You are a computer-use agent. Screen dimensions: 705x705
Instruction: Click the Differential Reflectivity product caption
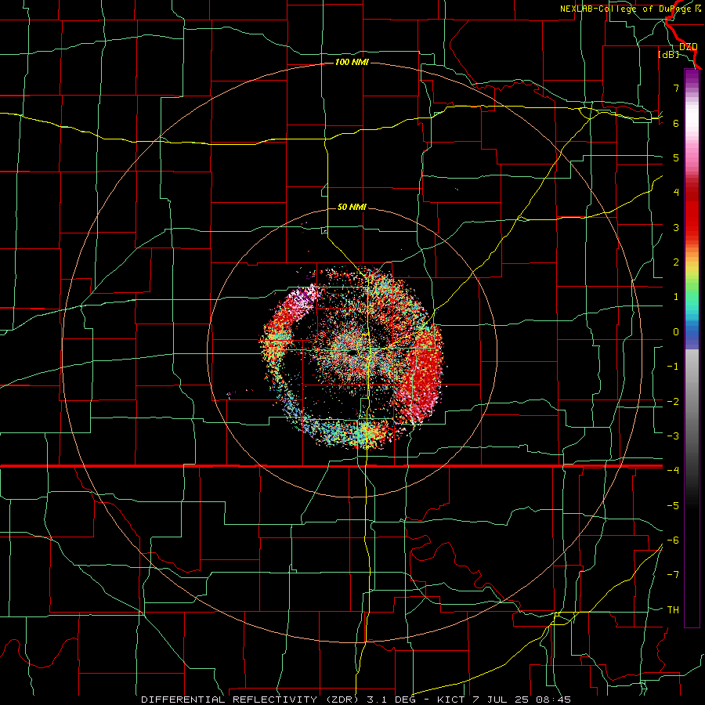[356, 700]
